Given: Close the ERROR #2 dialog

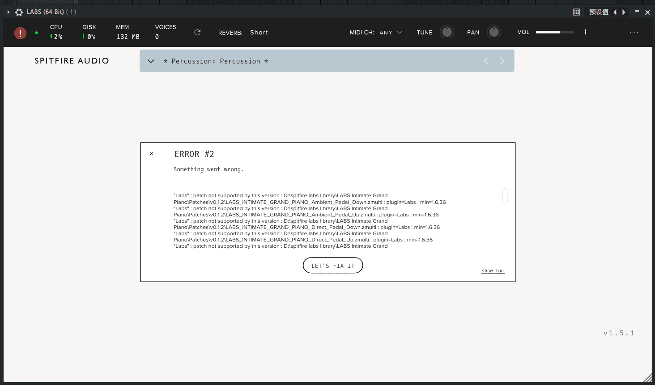Looking at the screenshot, I should [x=152, y=153].
